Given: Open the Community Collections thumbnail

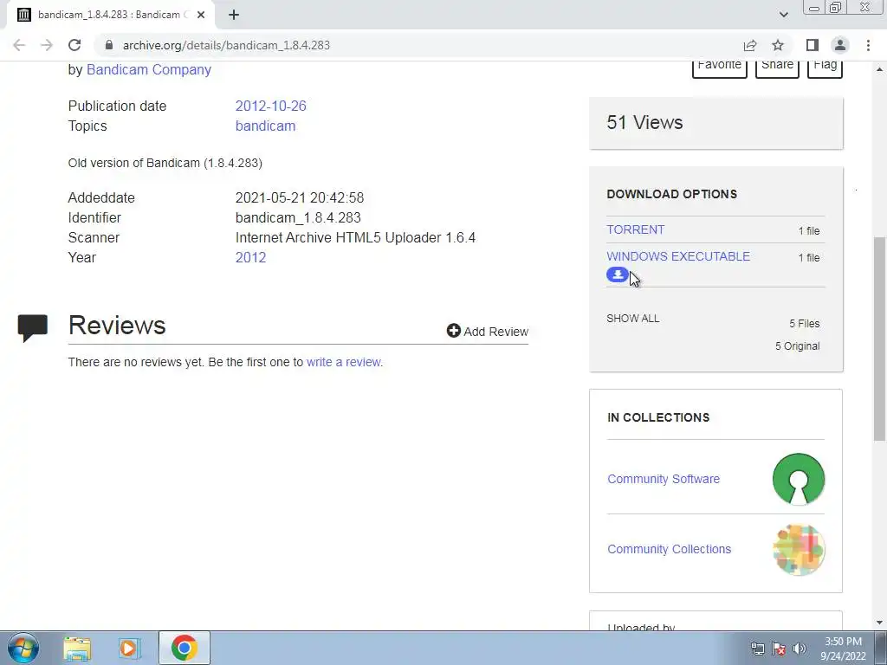Looking at the screenshot, I should (x=798, y=550).
